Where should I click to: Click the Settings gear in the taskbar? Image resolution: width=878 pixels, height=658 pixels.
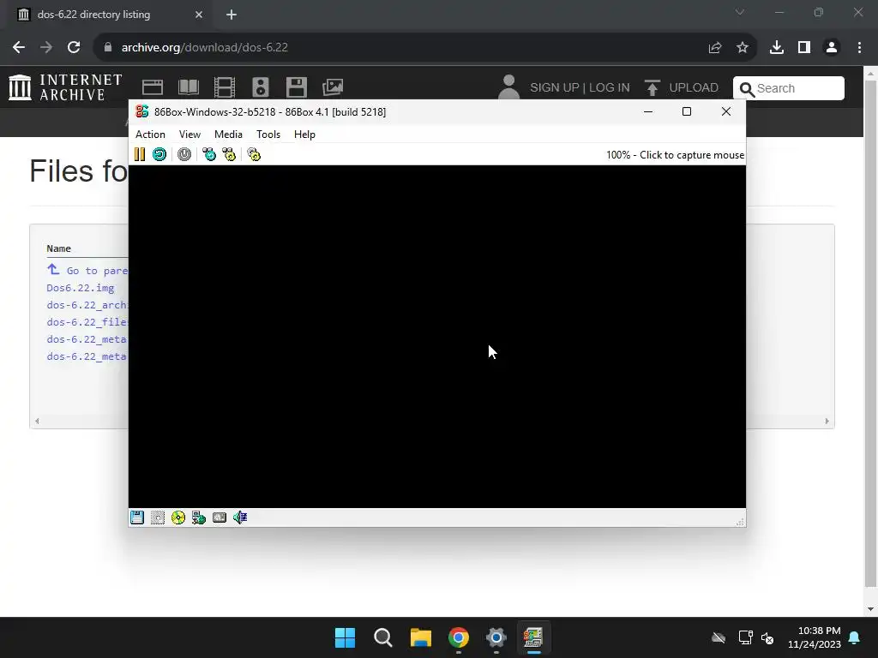[496, 637]
